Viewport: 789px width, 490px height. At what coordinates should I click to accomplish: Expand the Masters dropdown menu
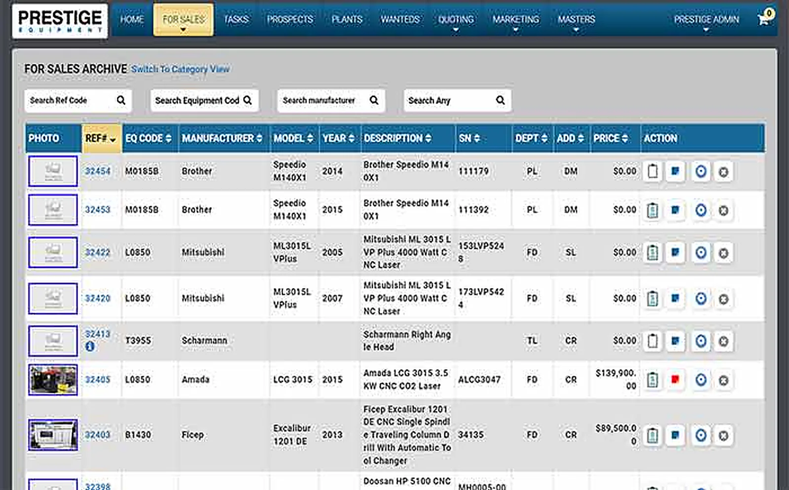[x=576, y=20]
